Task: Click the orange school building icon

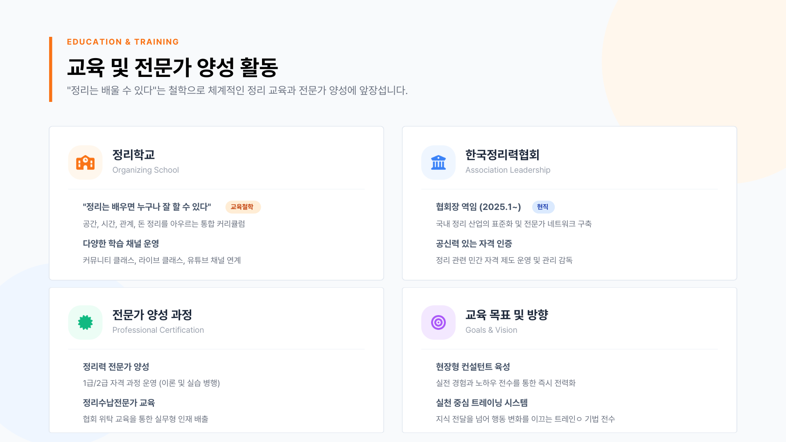Action: tap(85, 162)
